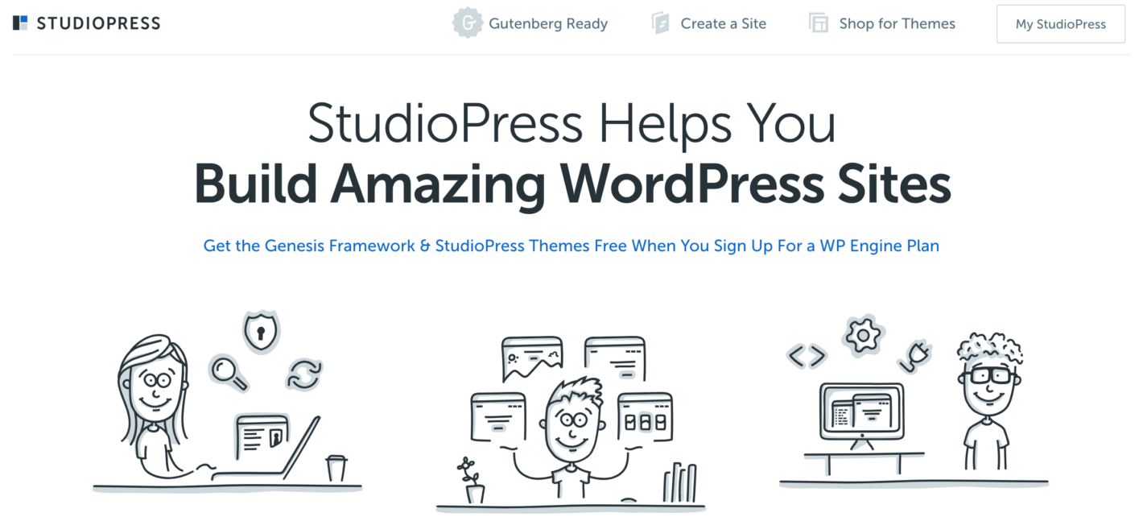
Task: Click the StudioPress logo square icon
Action: 21,23
